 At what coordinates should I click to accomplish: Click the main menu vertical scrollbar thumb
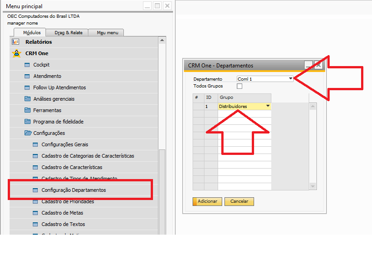point(162,191)
